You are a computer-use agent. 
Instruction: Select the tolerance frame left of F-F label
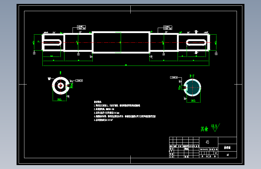pos(174,78)
